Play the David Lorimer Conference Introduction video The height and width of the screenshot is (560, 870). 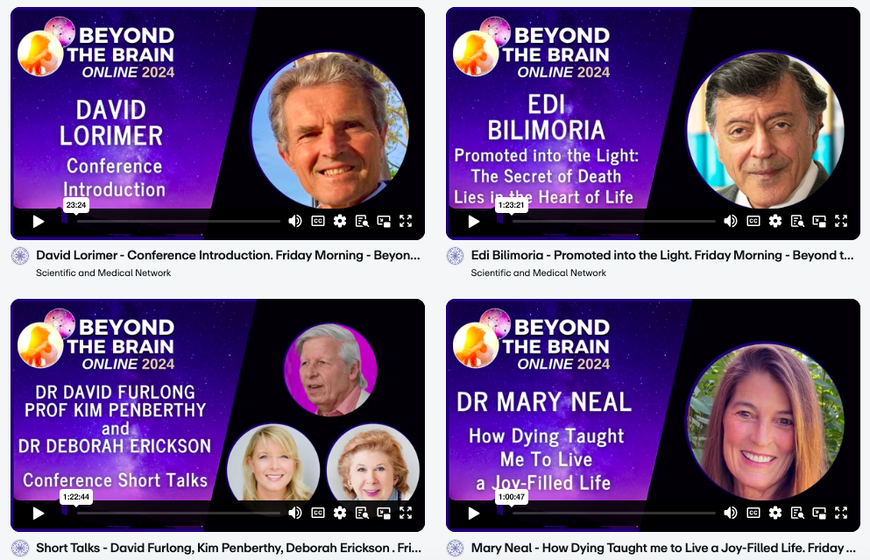pyautogui.click(x=39, y=222)
